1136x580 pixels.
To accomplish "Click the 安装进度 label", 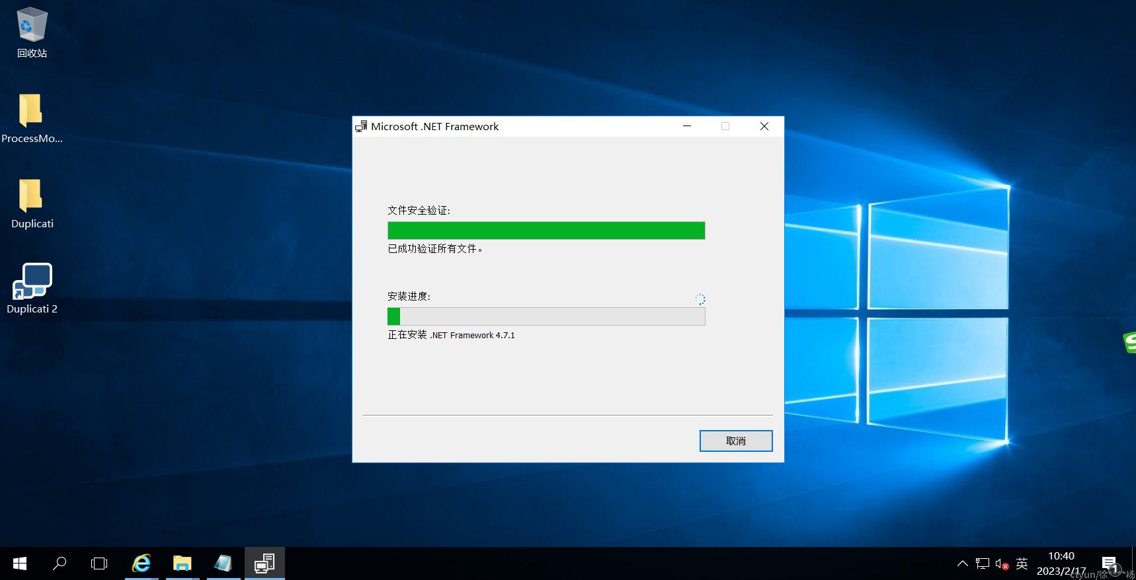I will (x=409, y=297).
